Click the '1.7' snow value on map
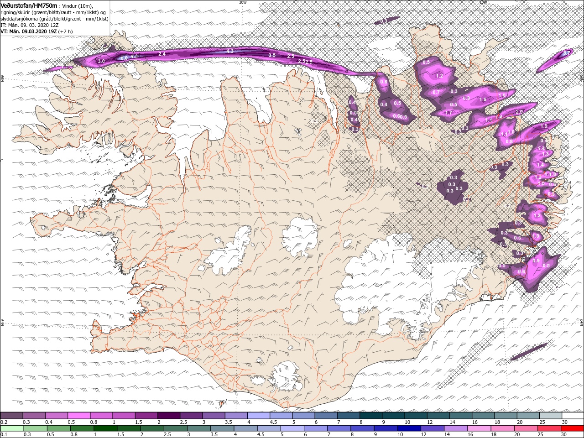 (449, 113)
